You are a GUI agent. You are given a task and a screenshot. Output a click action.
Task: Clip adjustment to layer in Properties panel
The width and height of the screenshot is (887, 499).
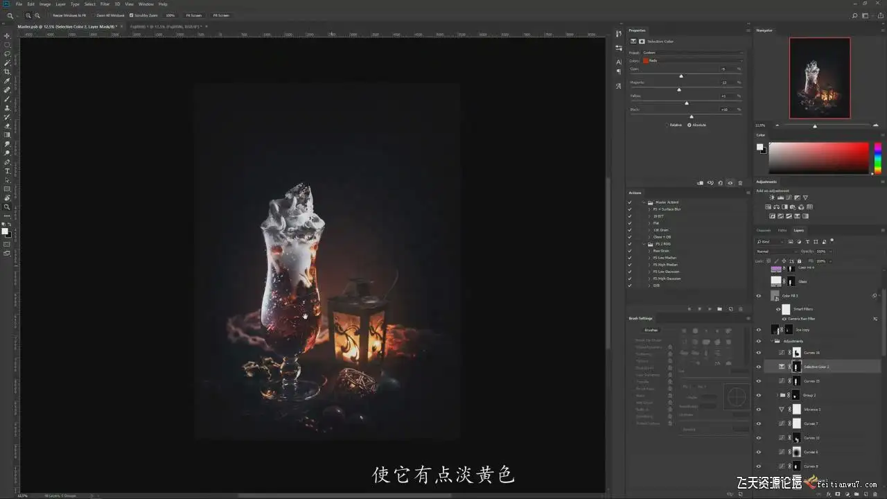point(701,183)
